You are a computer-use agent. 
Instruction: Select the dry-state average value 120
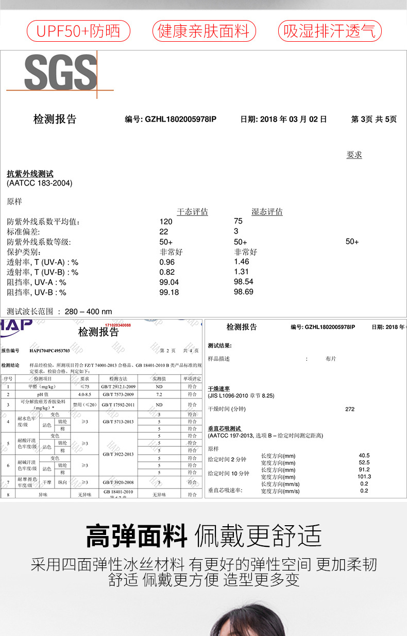pyautogui.click(x=166, y=221)
